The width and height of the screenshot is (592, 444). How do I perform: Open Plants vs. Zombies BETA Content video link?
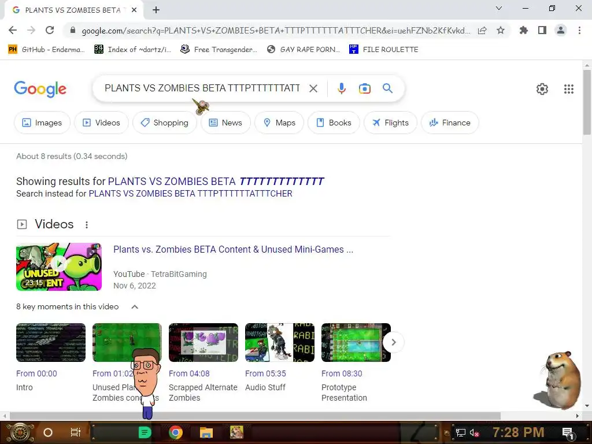point(234,250)
